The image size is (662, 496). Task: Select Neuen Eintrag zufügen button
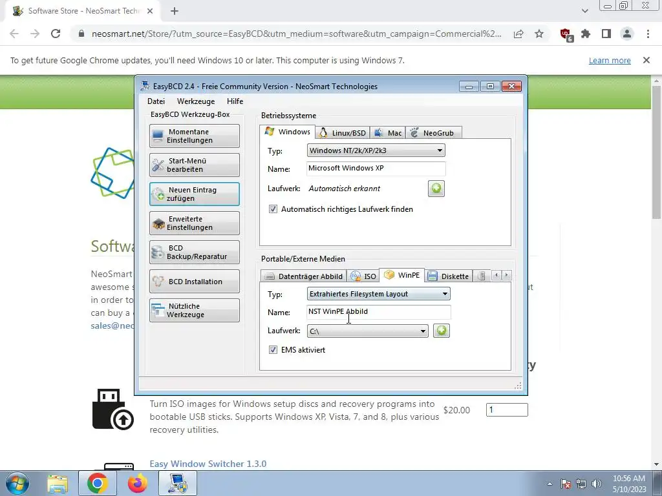(194, 194)
